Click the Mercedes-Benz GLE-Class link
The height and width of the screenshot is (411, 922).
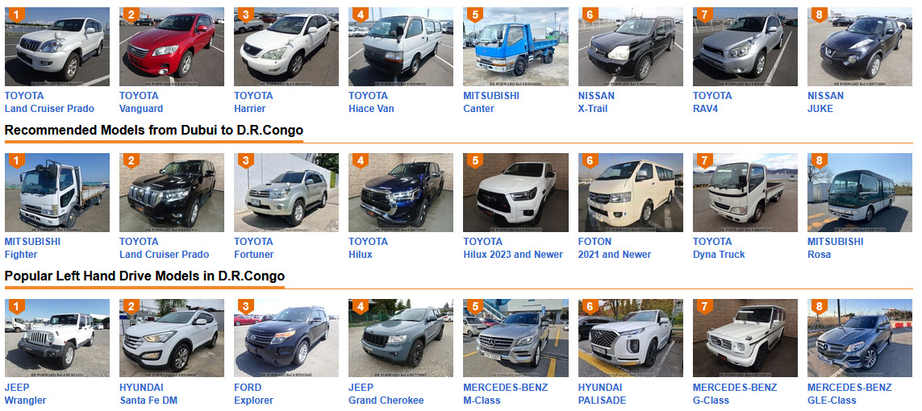849,393
